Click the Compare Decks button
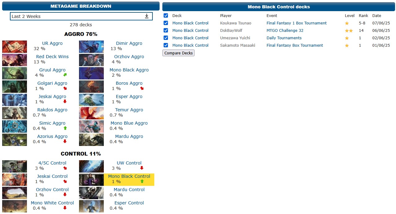396x214 pixels. 178,53
